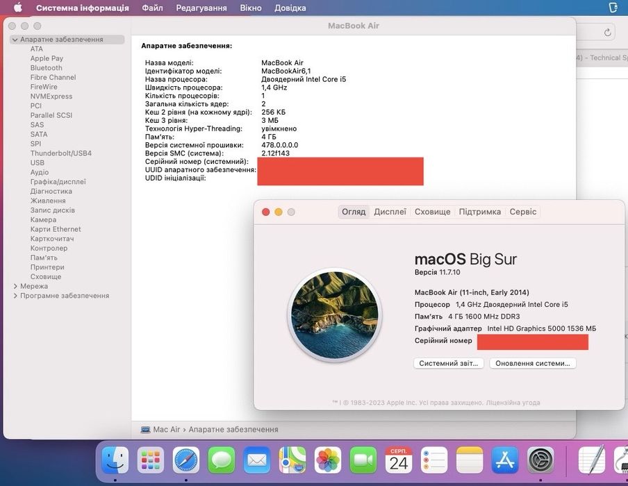628x486 pixels.
Task: Switch to the Сервіс tab
Action: pyautogui.click(x=523, y=212)
